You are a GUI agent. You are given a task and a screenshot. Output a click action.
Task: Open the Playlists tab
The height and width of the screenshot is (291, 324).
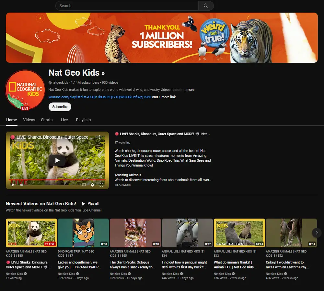83,120
